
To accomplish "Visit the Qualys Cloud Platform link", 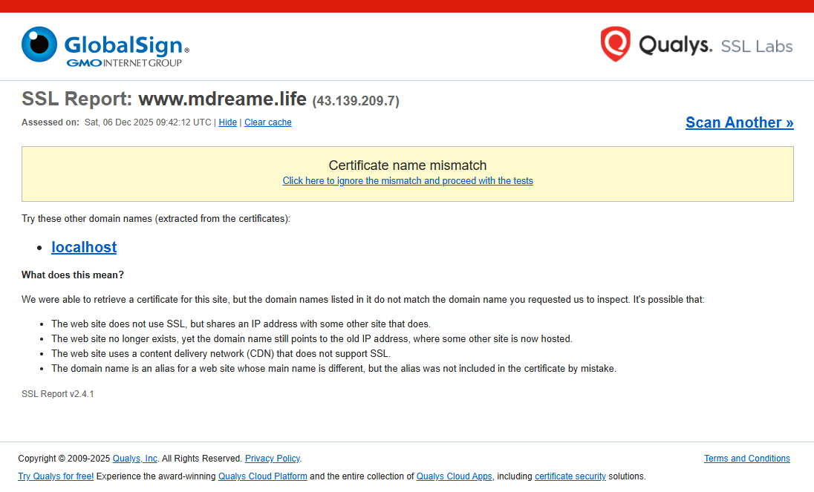I will pyautogui.click(x=262, y=476).
